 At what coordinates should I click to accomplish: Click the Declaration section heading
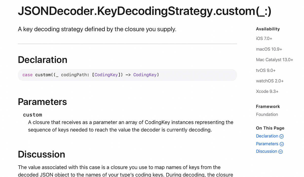tap(42, 60)
